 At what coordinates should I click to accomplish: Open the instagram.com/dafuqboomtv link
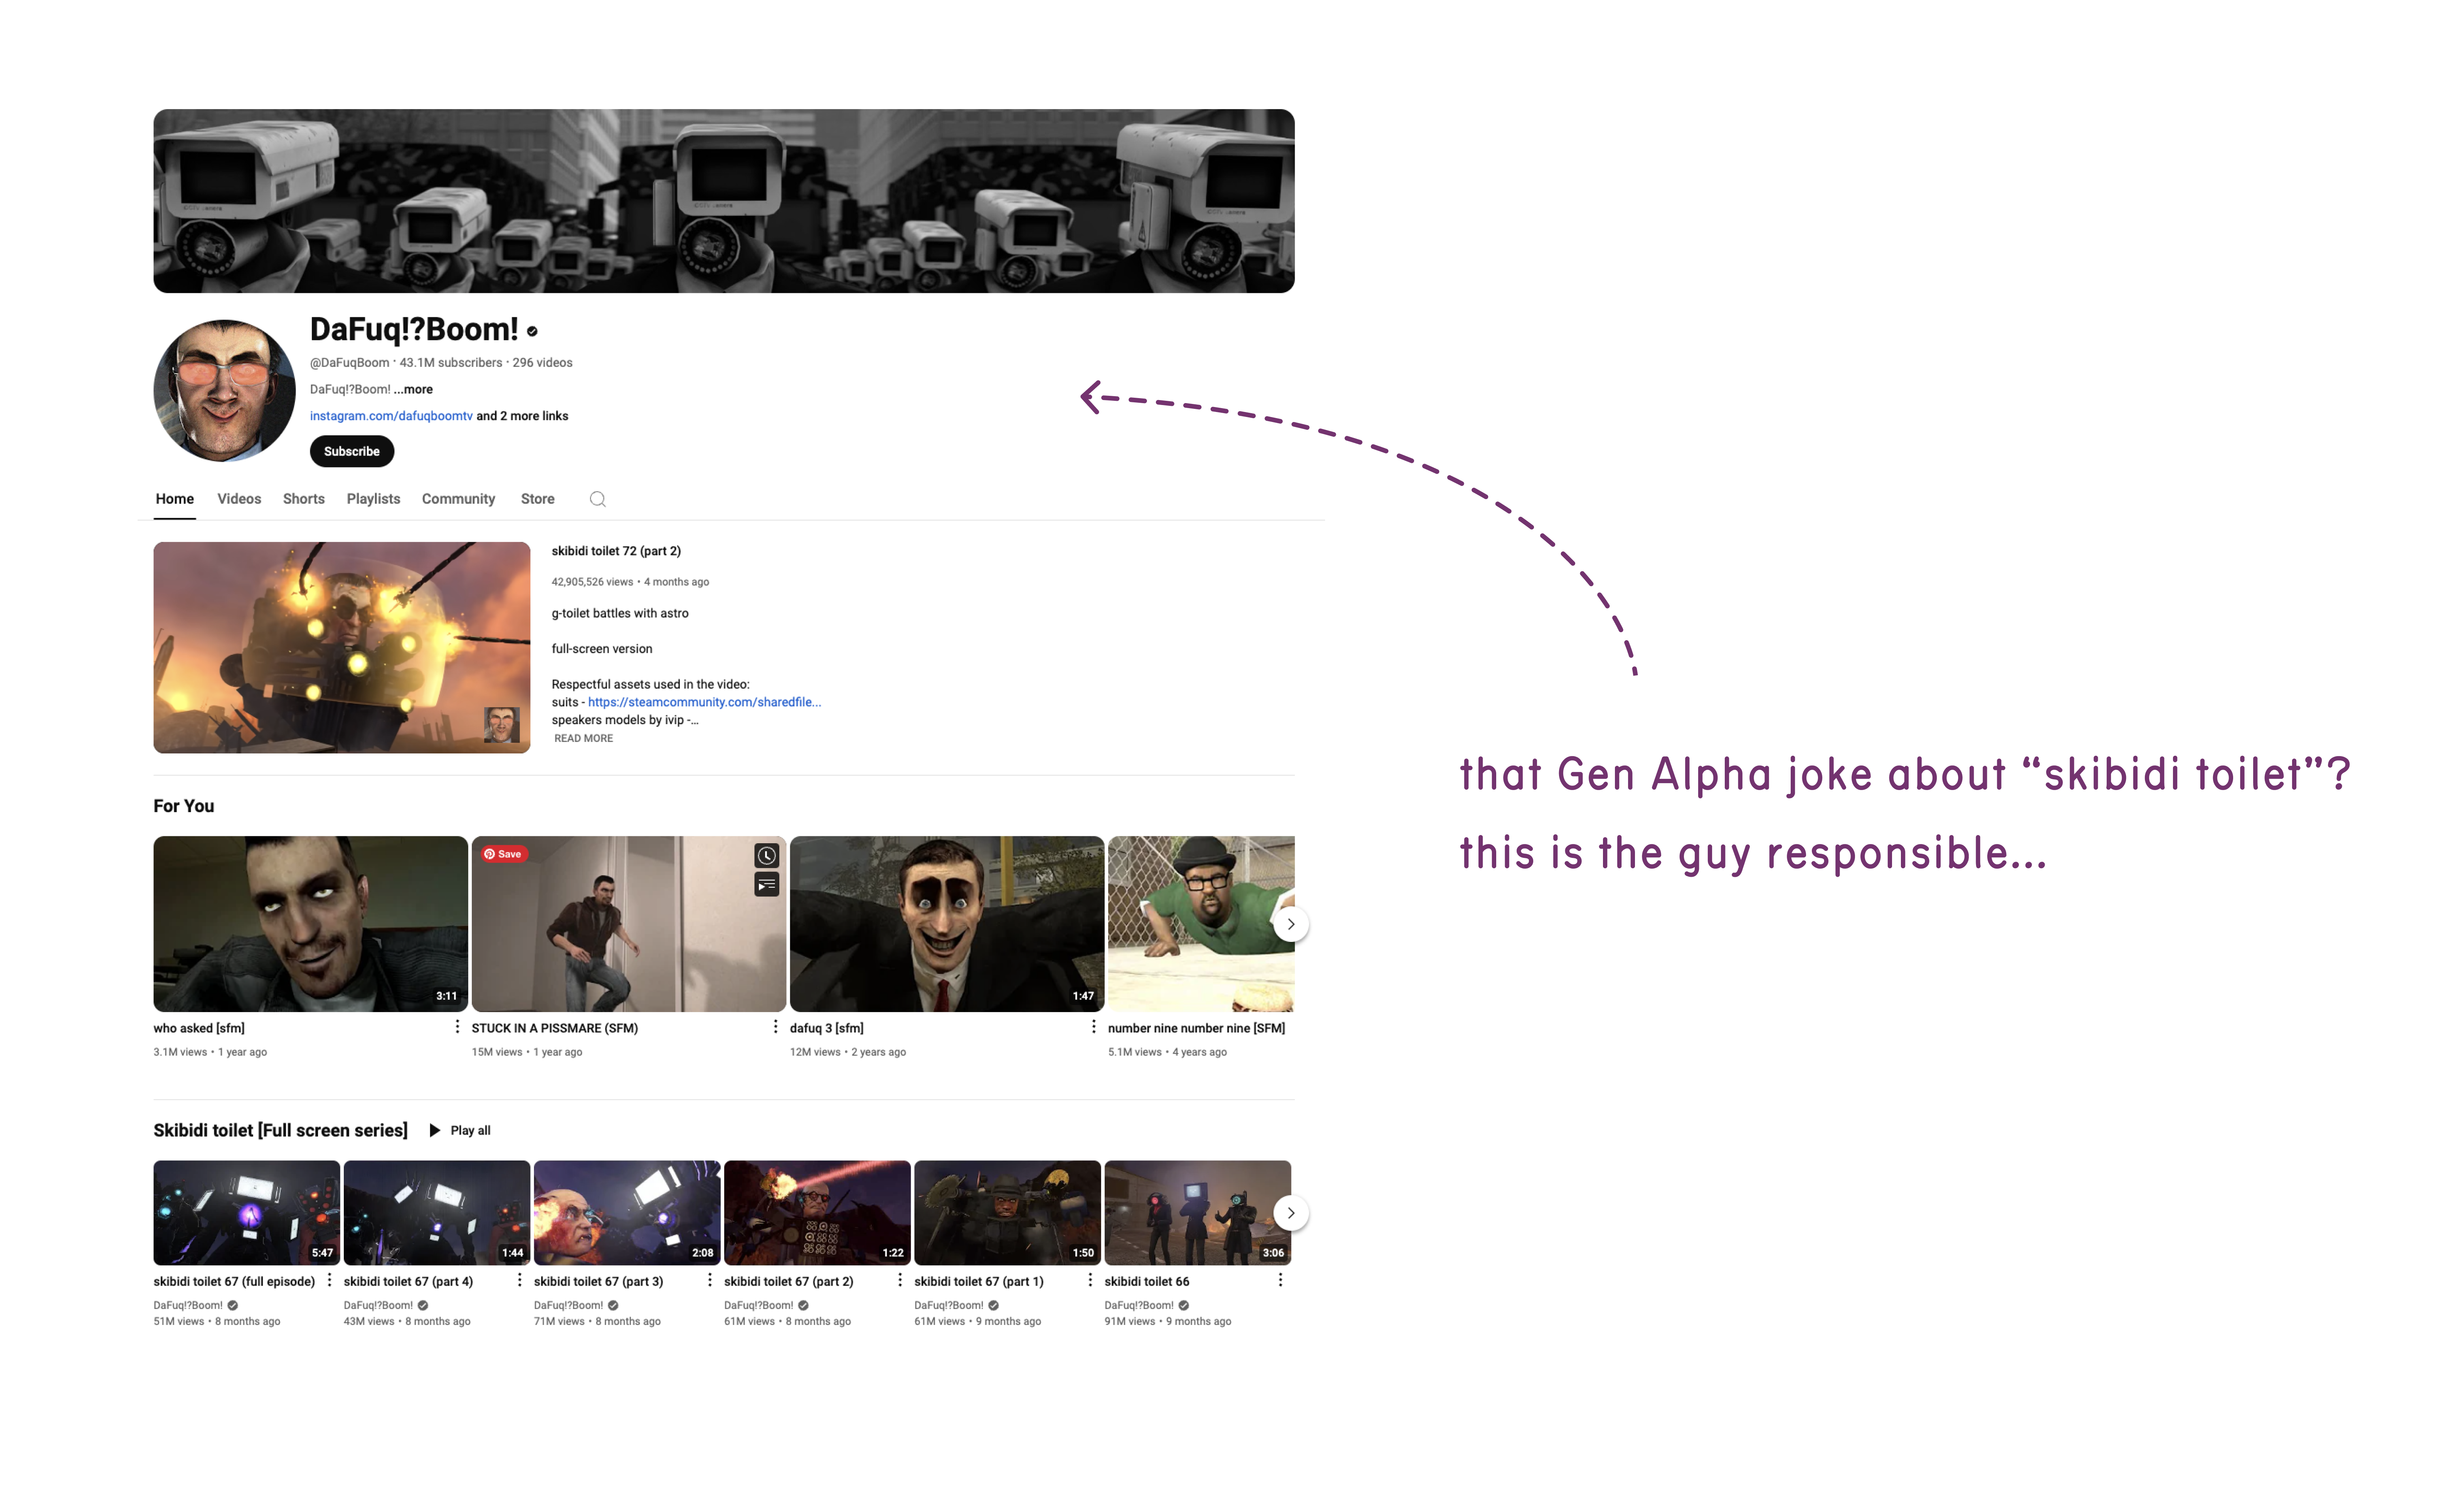(391, 416)
